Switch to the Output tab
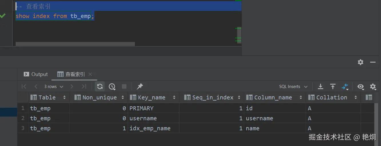Viewport: 381px width, 146px height. [x=36, y=74]
